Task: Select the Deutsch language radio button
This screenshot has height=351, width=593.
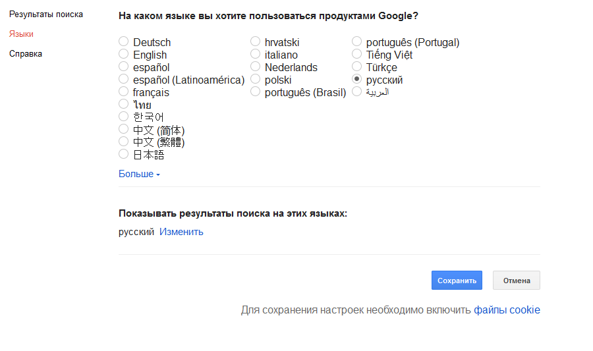Action: pos(123,42)
